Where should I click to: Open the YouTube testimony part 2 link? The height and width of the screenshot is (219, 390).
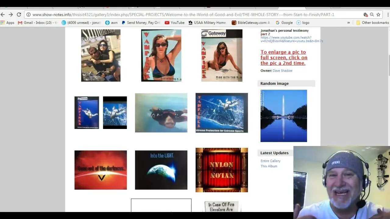pyautogui.click(x=292, y=39)
